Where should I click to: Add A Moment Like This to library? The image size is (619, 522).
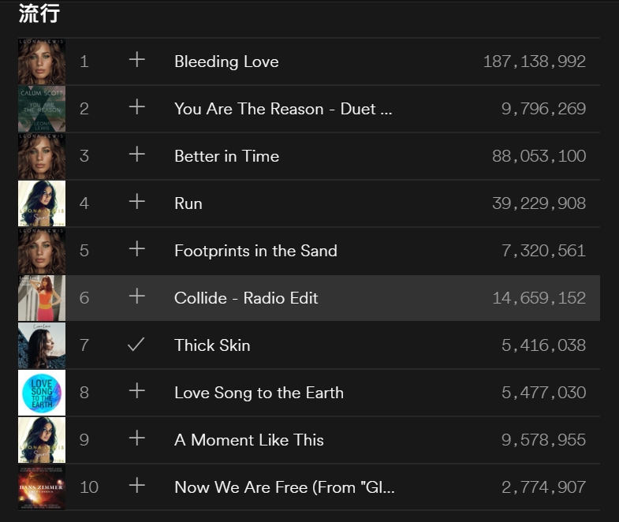pyautogui.click(x=137, y=438)
